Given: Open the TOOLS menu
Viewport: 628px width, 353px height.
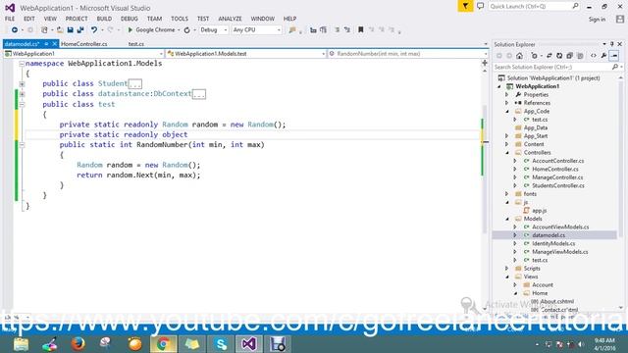Looking at the screenshot, I should pyautogui.click(x=179, y=19).
